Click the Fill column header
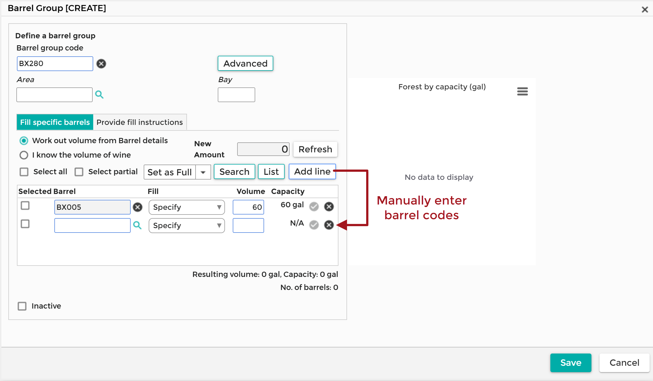The width and height of the screenshot is (653, 381). [153, 191]
